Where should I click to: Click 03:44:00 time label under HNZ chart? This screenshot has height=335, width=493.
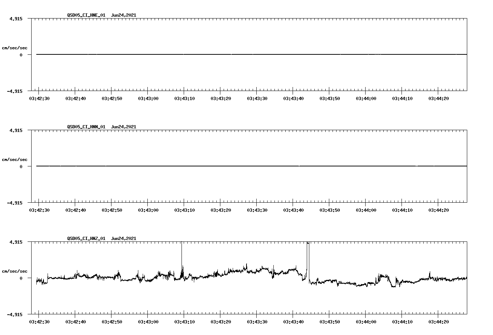pyautogui.click(x=366, y=322)
